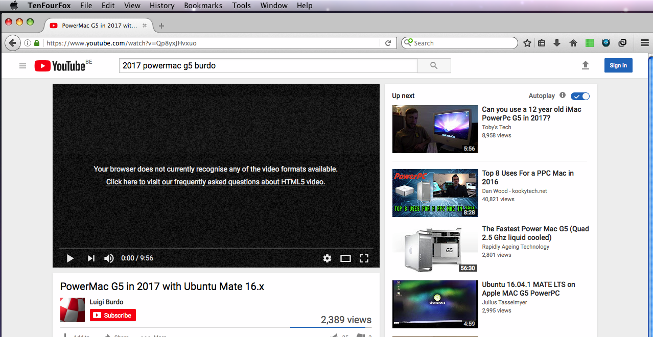653x337 pixels.
Task: Open the Rapidly Ageing Technology channel
Action: point(516,247)
